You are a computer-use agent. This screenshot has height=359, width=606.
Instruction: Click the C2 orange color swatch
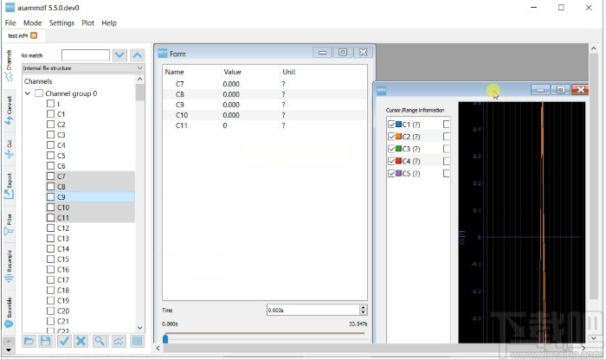point(398,137)
